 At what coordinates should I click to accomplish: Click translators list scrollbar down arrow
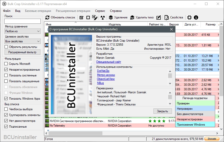point(170,104)
